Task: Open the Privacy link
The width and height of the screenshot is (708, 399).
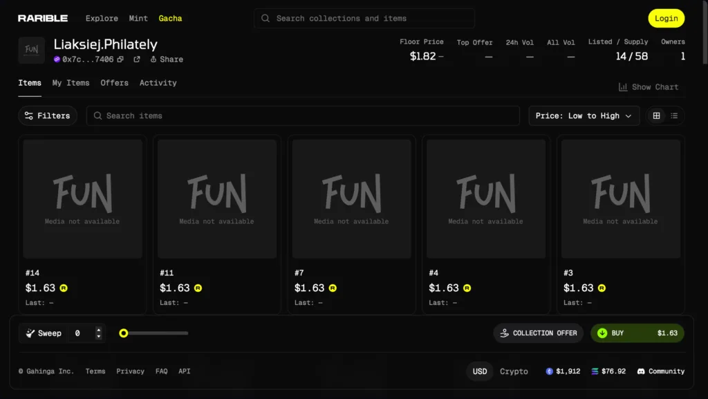Action: pyautogui.click(x=131, y=371)
